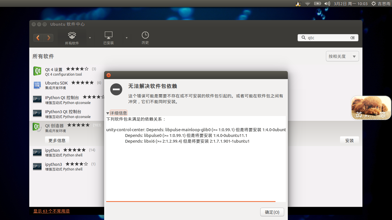The height and width of the screenshot is (220, 392).
Task: Click the 安装 install button
Action: 349,140
